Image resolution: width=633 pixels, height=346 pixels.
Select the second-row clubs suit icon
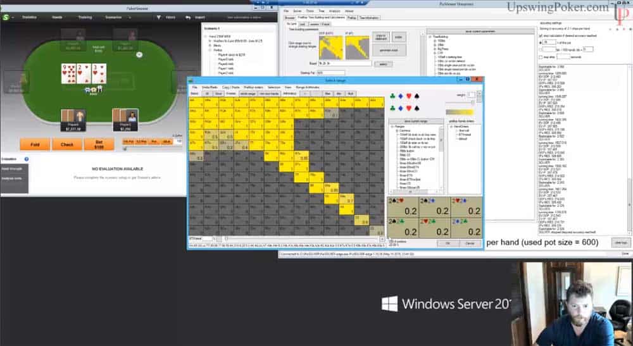392,108
